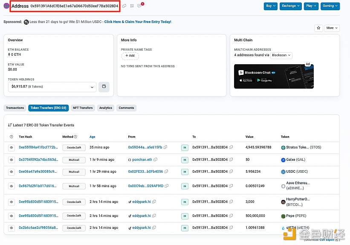Screen dimensions: 350x245
Task: Preview details of transaction 0x3754f092a74bc563d
Action: pos(12,160)
